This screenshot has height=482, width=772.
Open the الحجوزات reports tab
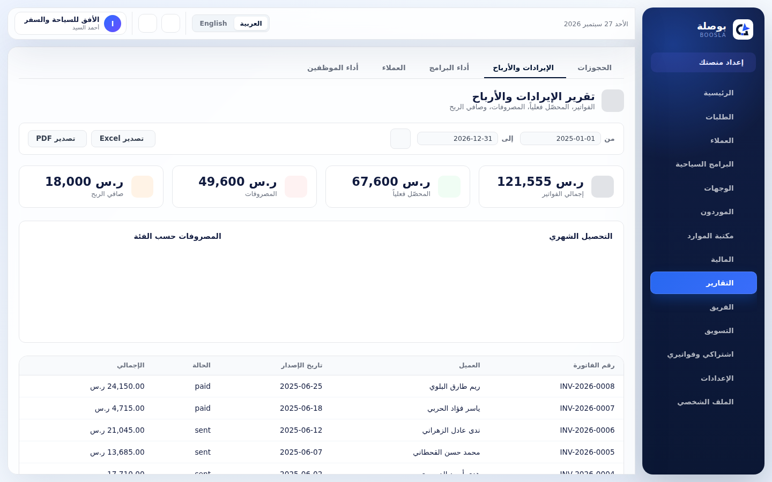pos(595,67)
